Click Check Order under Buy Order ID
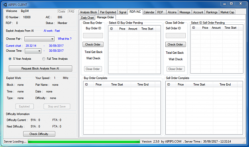The width and height of the screenshot is (249, 147). pos(93,45)
